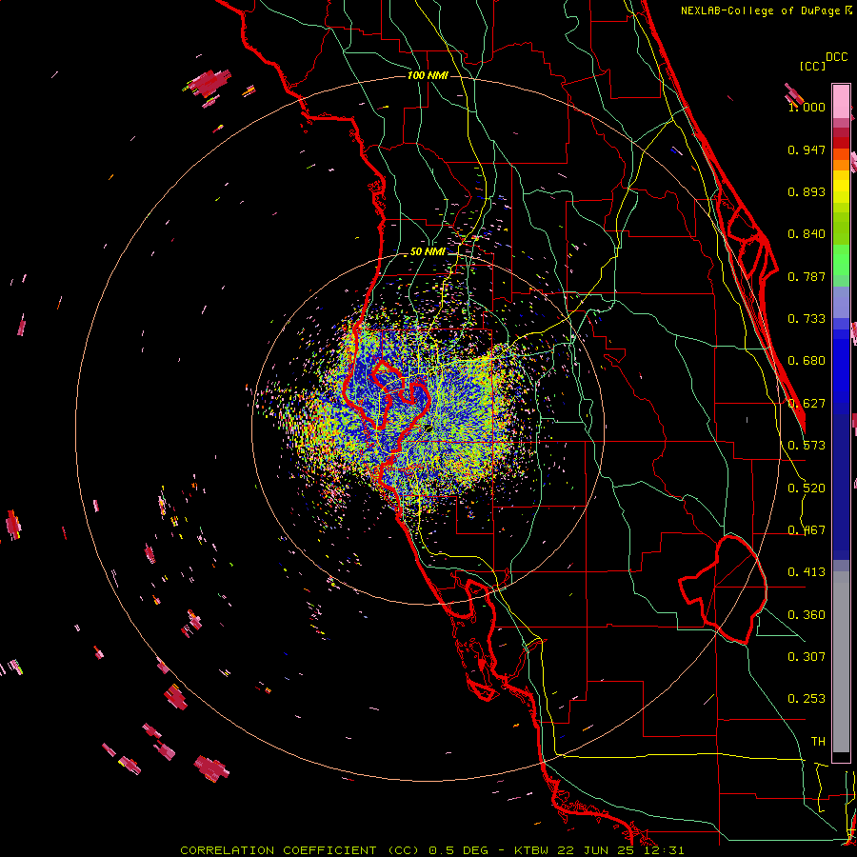This screenshot has height=857, width=857.
Task: Click the 0.787 scale value
Action: click(807, 276)
